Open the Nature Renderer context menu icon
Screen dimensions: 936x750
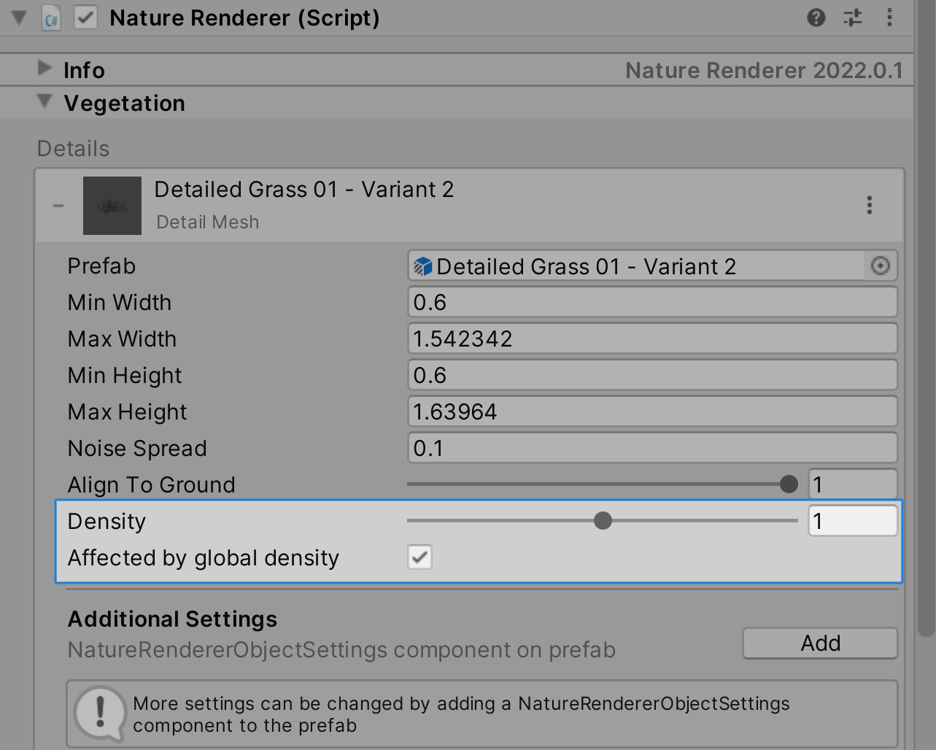[889, 18]
